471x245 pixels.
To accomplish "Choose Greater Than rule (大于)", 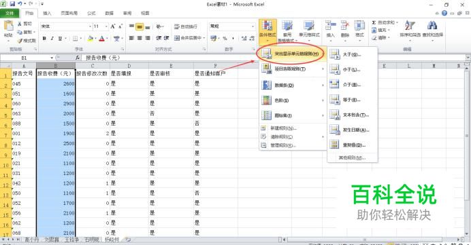I will point(353,54).
